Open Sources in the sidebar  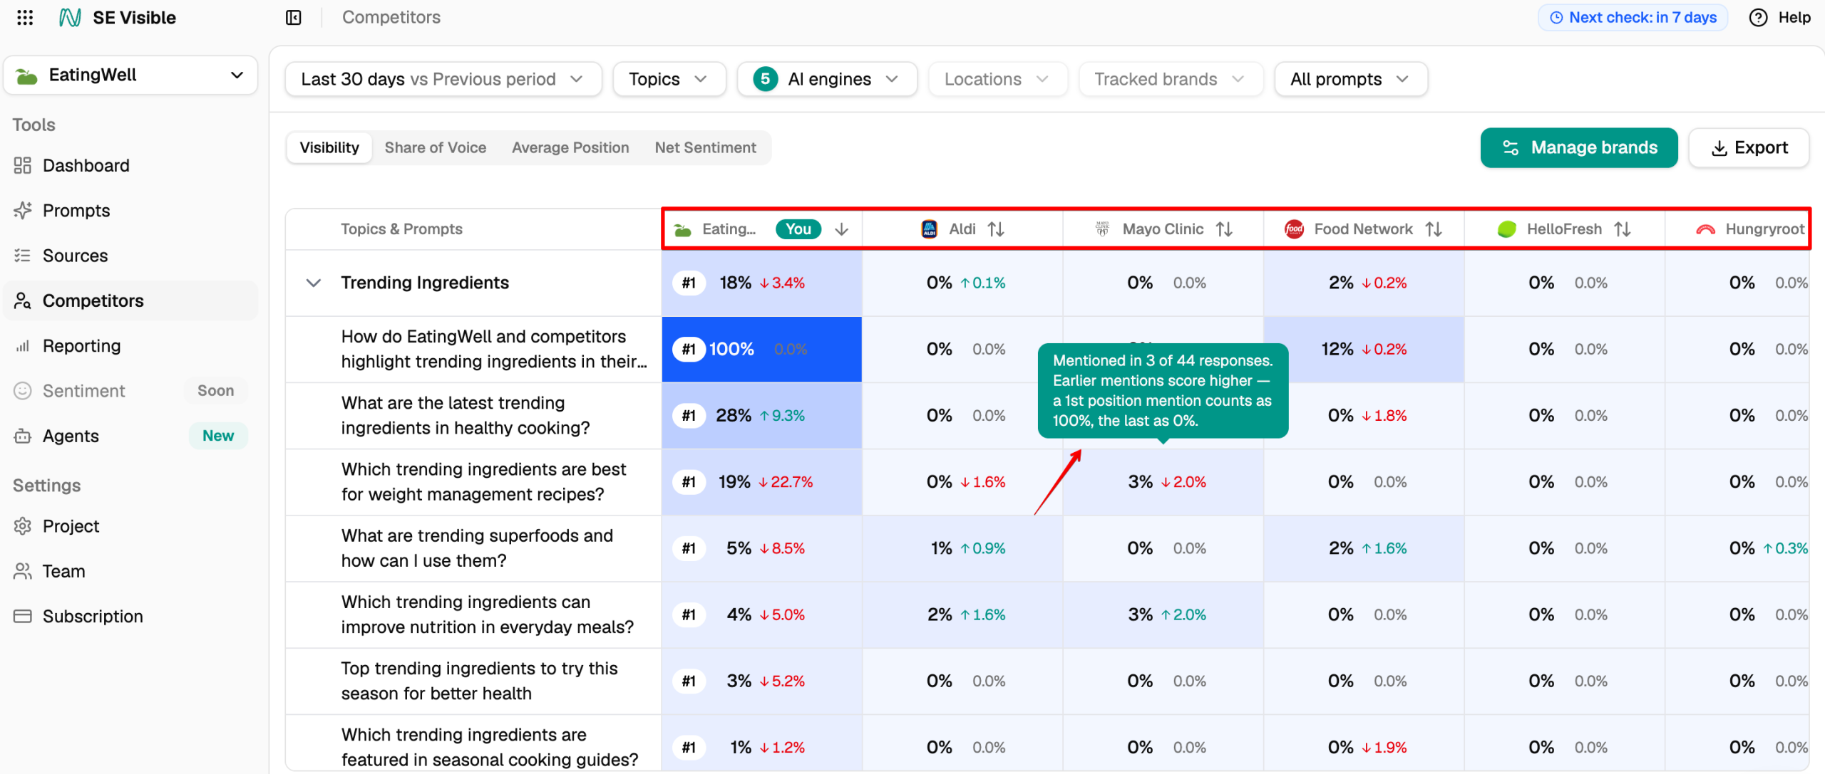[130, 256]
